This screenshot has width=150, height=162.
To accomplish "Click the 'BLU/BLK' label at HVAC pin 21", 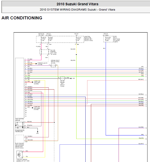I will coord(30,96).
